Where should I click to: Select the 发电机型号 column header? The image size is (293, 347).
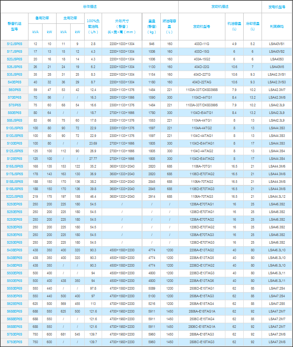pyautogui.click(x=277, y=7)
